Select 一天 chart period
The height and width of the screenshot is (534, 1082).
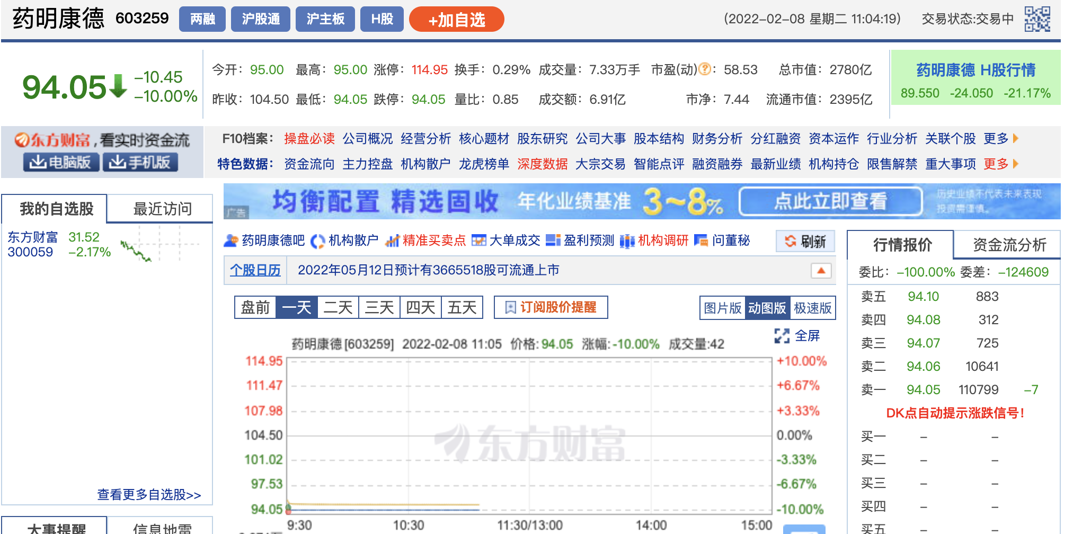tap(297, 307)
